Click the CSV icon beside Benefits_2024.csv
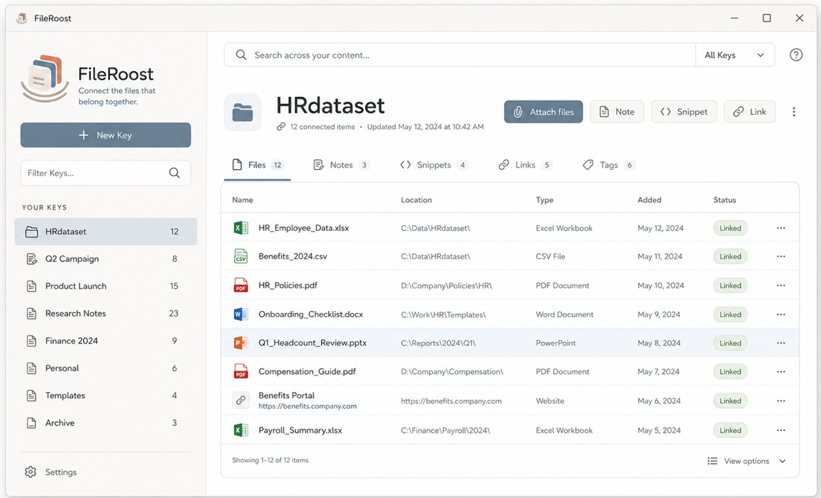821x498 pixels. (240, 256)
